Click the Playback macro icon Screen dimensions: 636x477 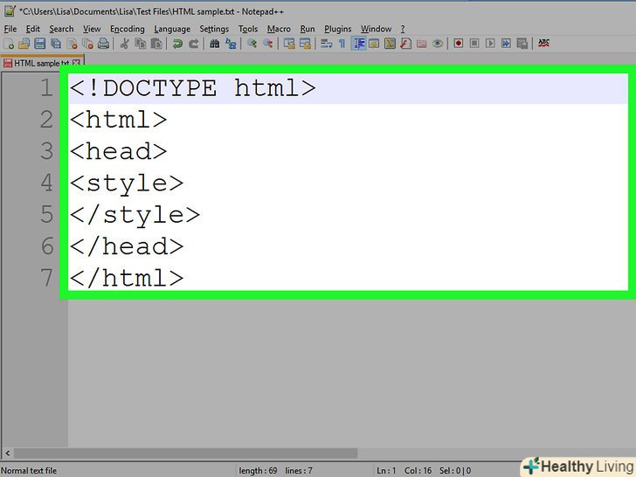click(x=490, y=44)
